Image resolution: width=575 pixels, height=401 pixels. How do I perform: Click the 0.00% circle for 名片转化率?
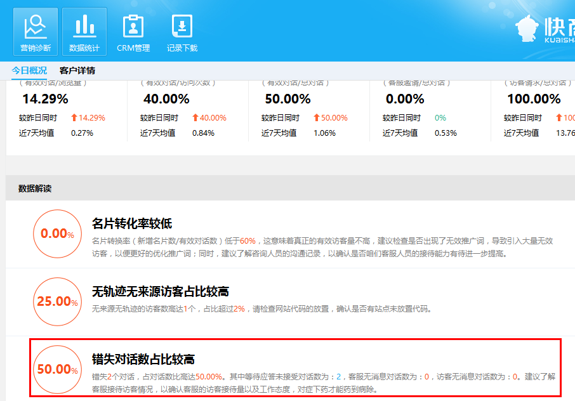(x=57, y=233)
